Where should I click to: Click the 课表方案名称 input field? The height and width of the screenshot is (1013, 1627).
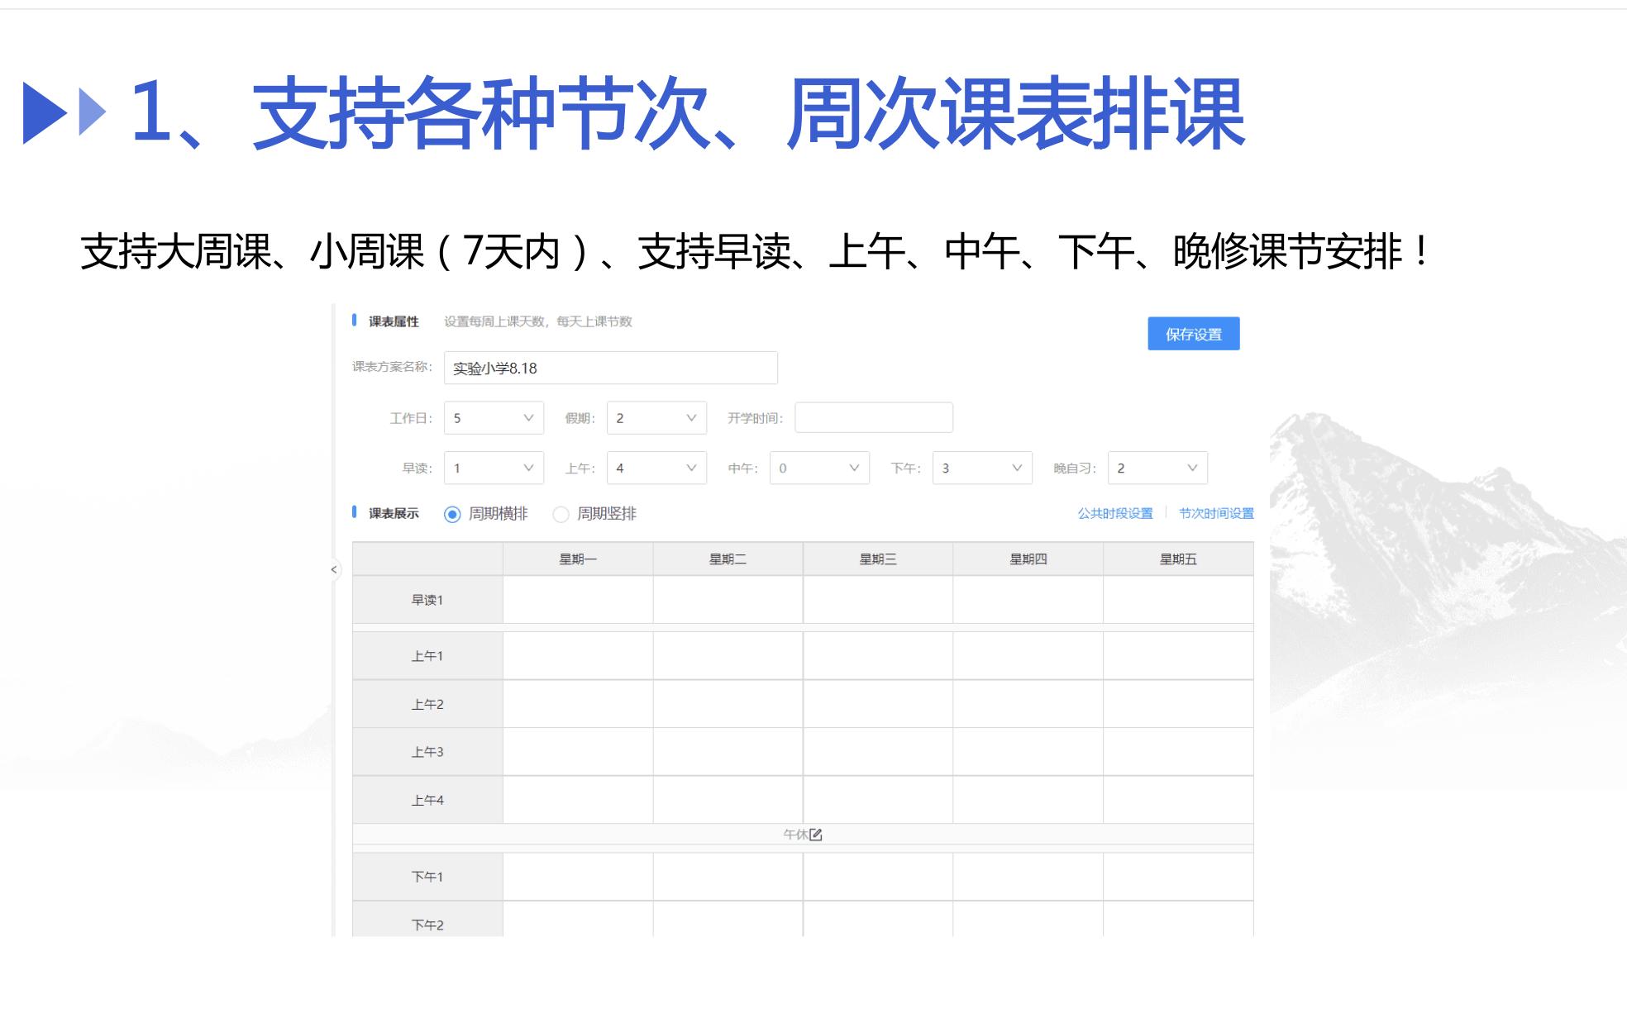609,368
